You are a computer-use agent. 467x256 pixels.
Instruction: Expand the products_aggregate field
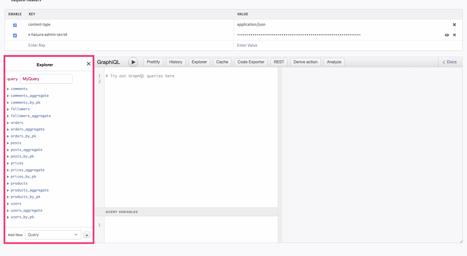[x=29, y=190]
